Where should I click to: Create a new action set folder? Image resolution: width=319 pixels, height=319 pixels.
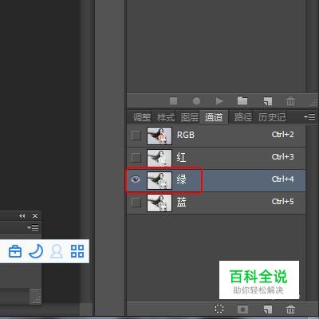coord(242,100)
